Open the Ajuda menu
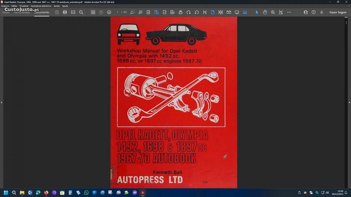The width and height of the screenshot is (351, 197). coord(65,6)
